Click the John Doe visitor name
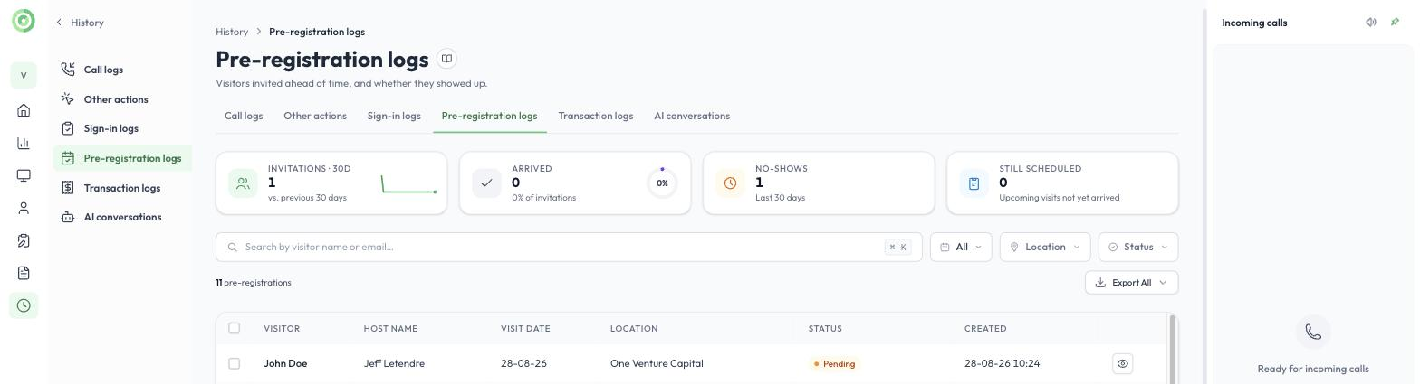This screenshot has width=1420, height=384. pos(285,363)
